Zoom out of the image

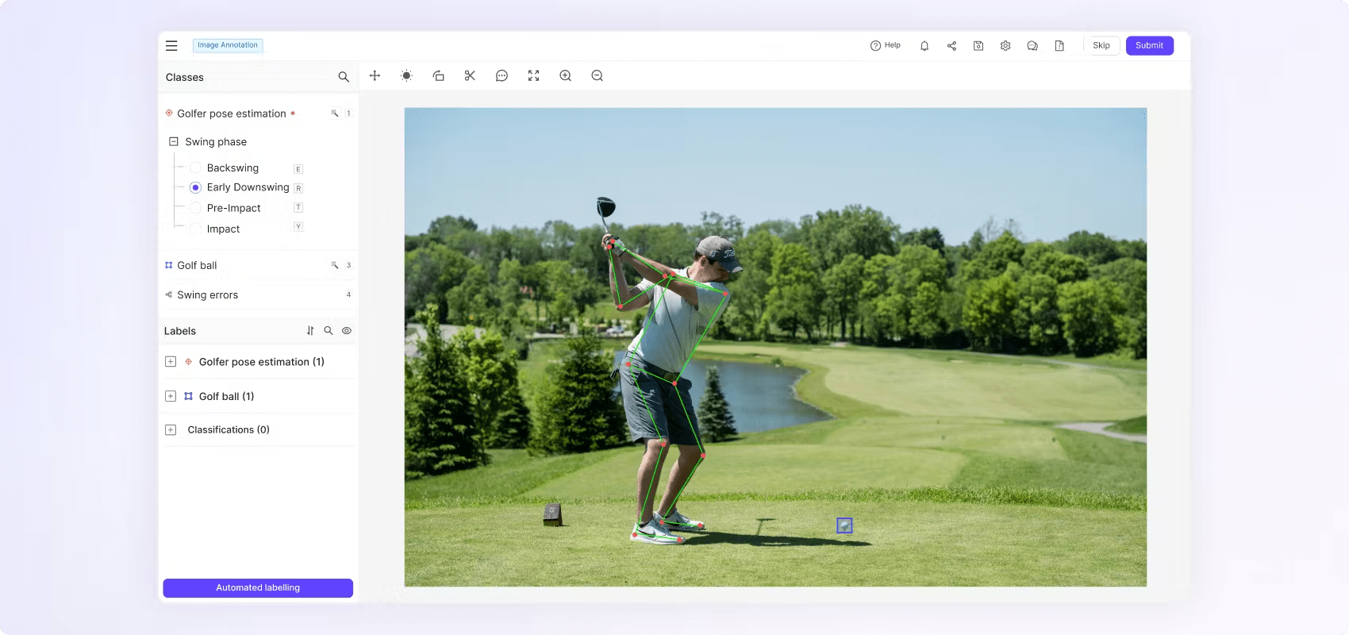pos(597,75)
